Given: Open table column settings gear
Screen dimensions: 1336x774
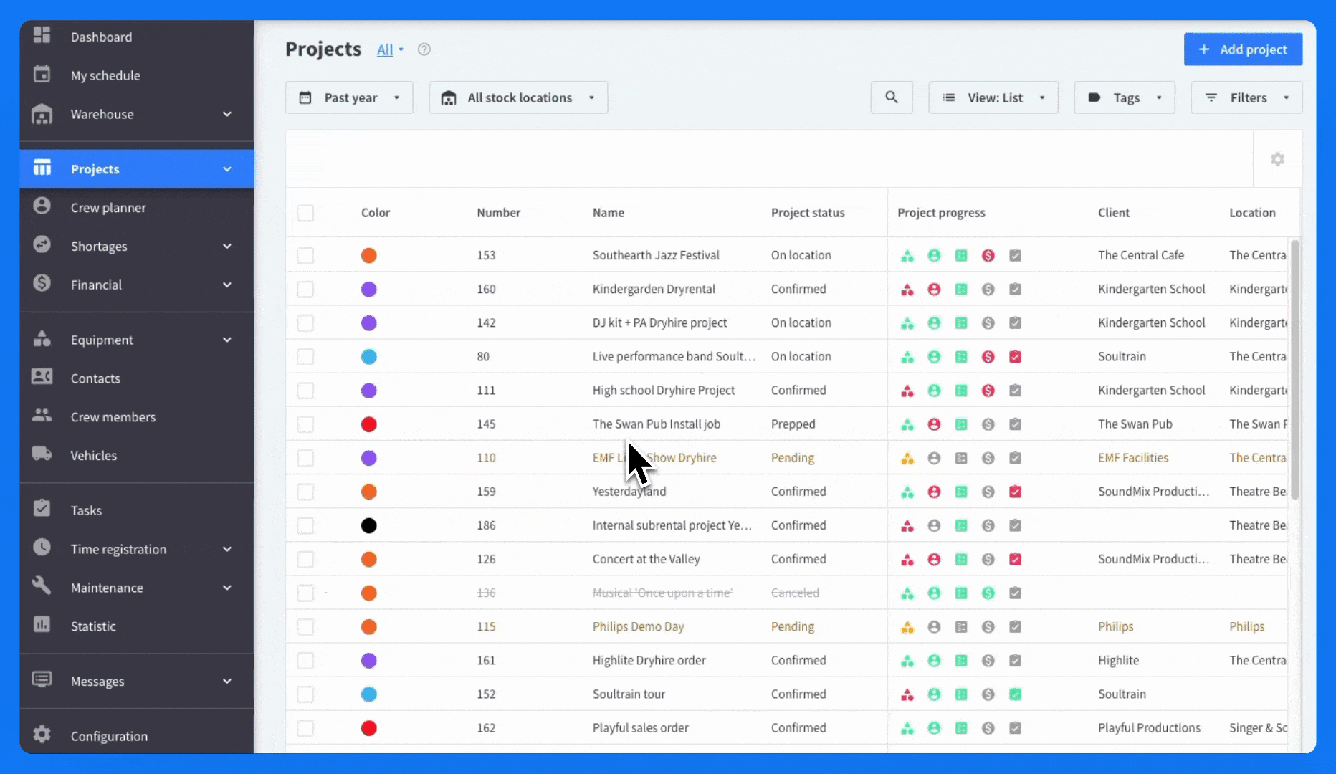Looking at the screenshot, I should point(1277,159).
